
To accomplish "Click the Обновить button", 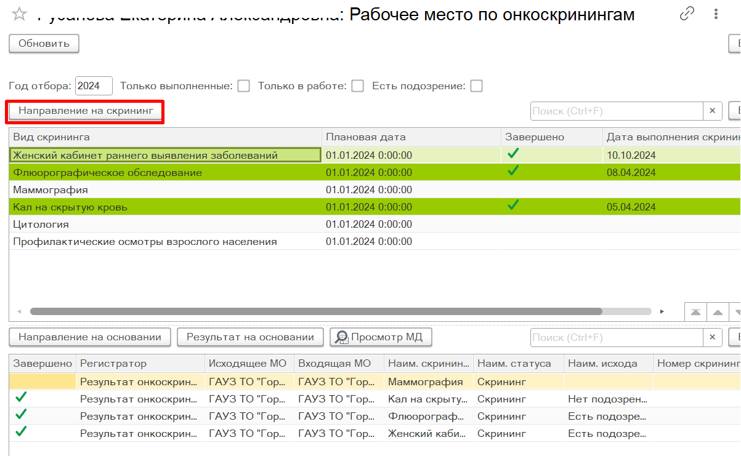I will coord(44,44).
